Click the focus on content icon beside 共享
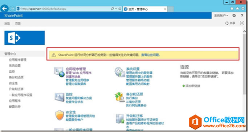The image size is (248, 132). coord(242,23)
